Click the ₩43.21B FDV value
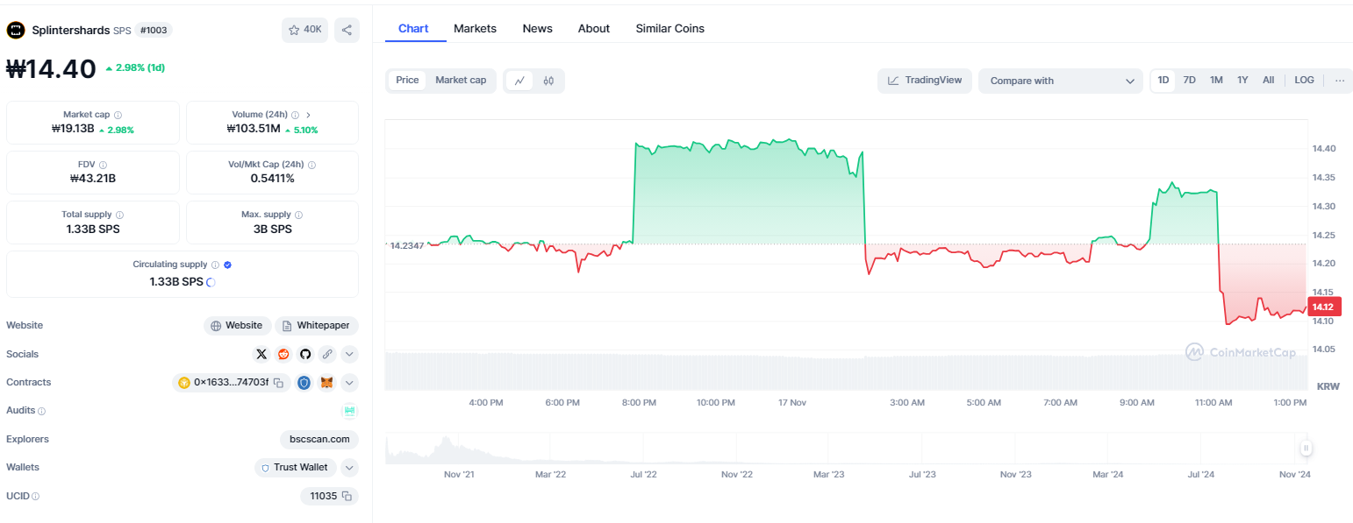The height and width of the screenshot is (523, 1353). point(93,179)
